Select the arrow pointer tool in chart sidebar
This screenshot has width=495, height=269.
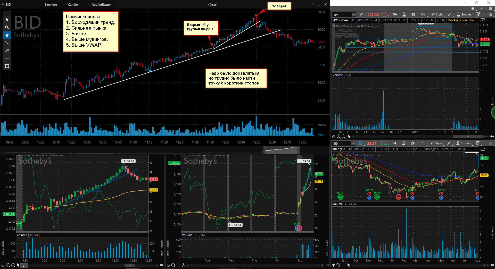pos(7,20)
